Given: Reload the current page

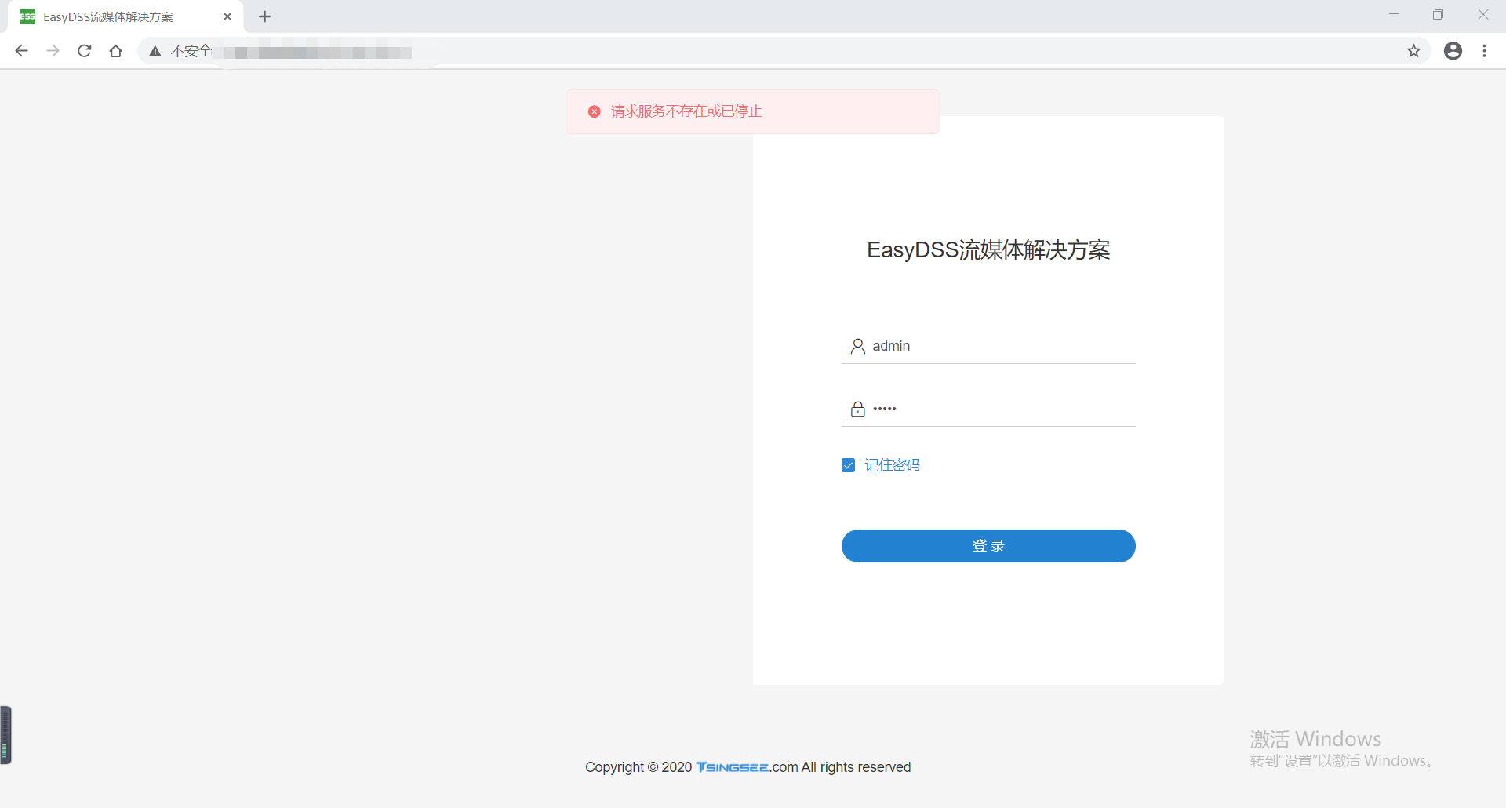Looking at the screenshot, I should 85,51.
